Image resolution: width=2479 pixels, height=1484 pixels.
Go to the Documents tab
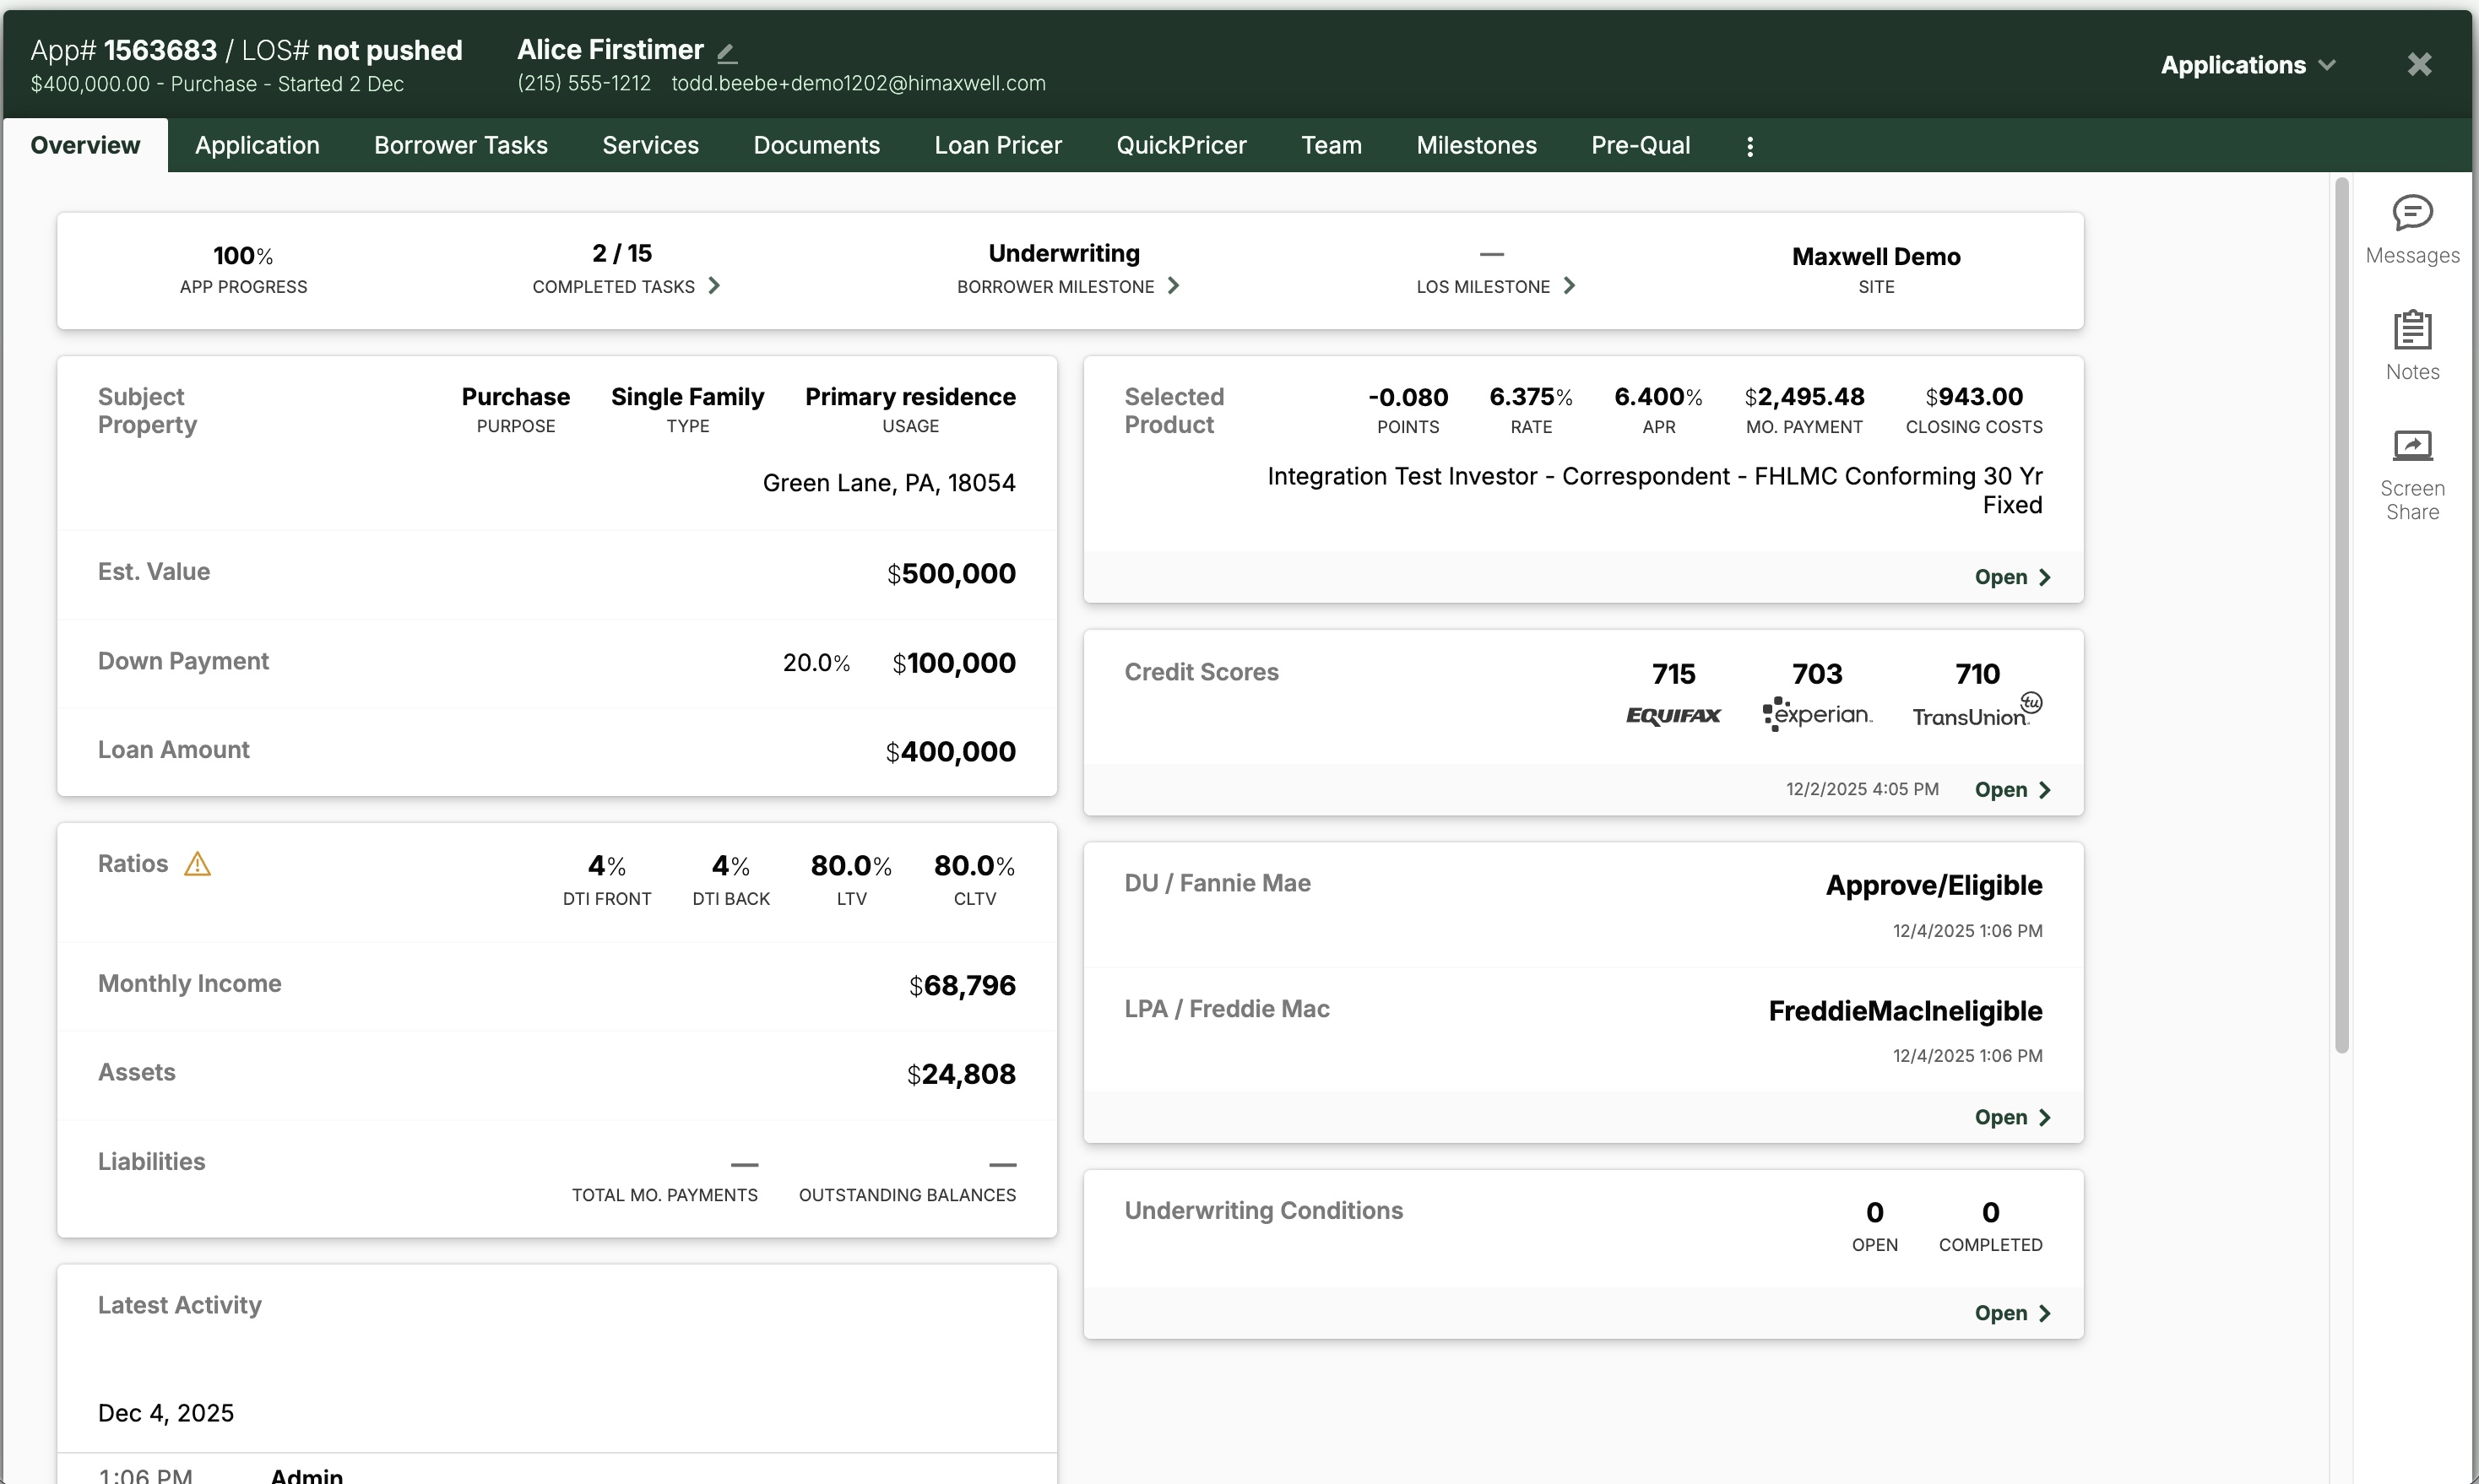point(816,146)
